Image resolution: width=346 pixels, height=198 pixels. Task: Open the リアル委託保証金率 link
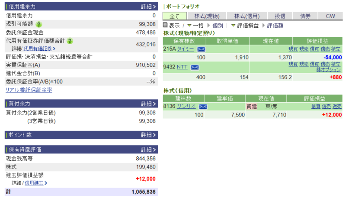pyautogui.click(x=29, y=90)
